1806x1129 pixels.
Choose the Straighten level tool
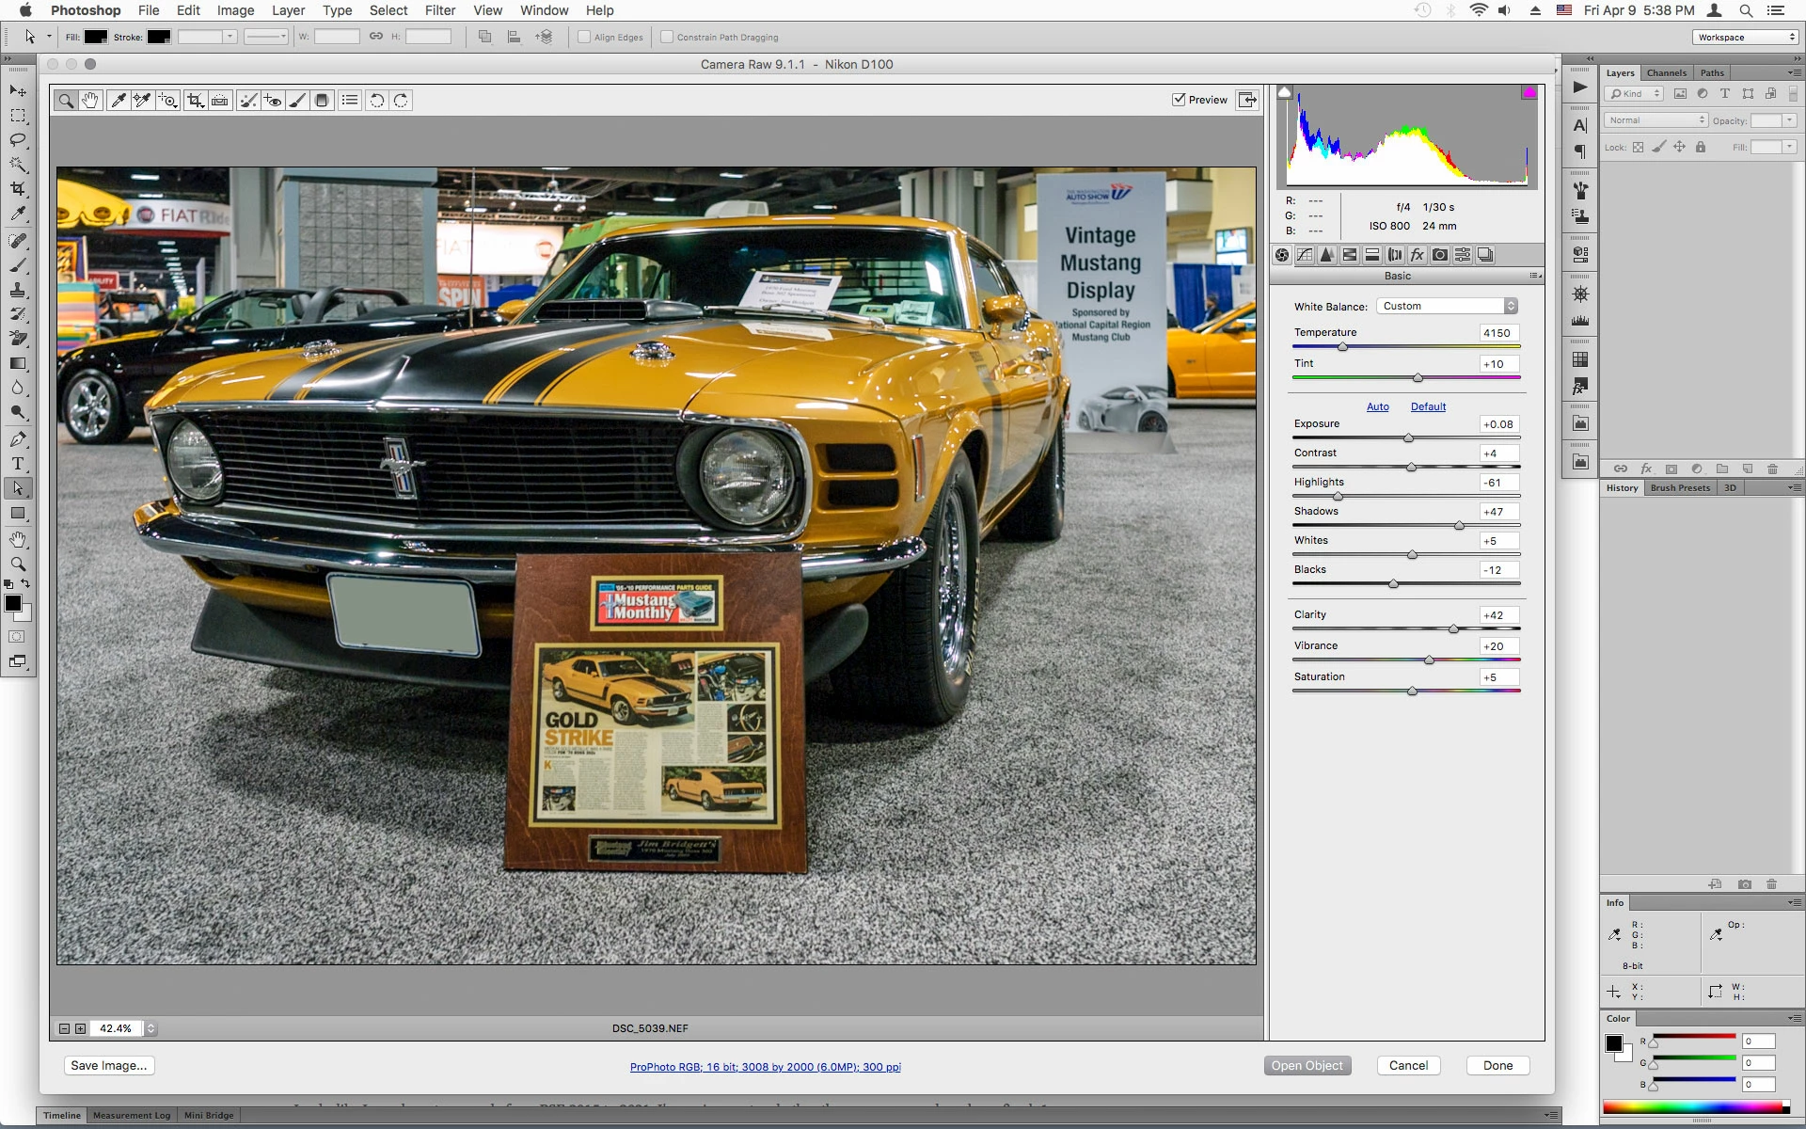pos(219,101)
